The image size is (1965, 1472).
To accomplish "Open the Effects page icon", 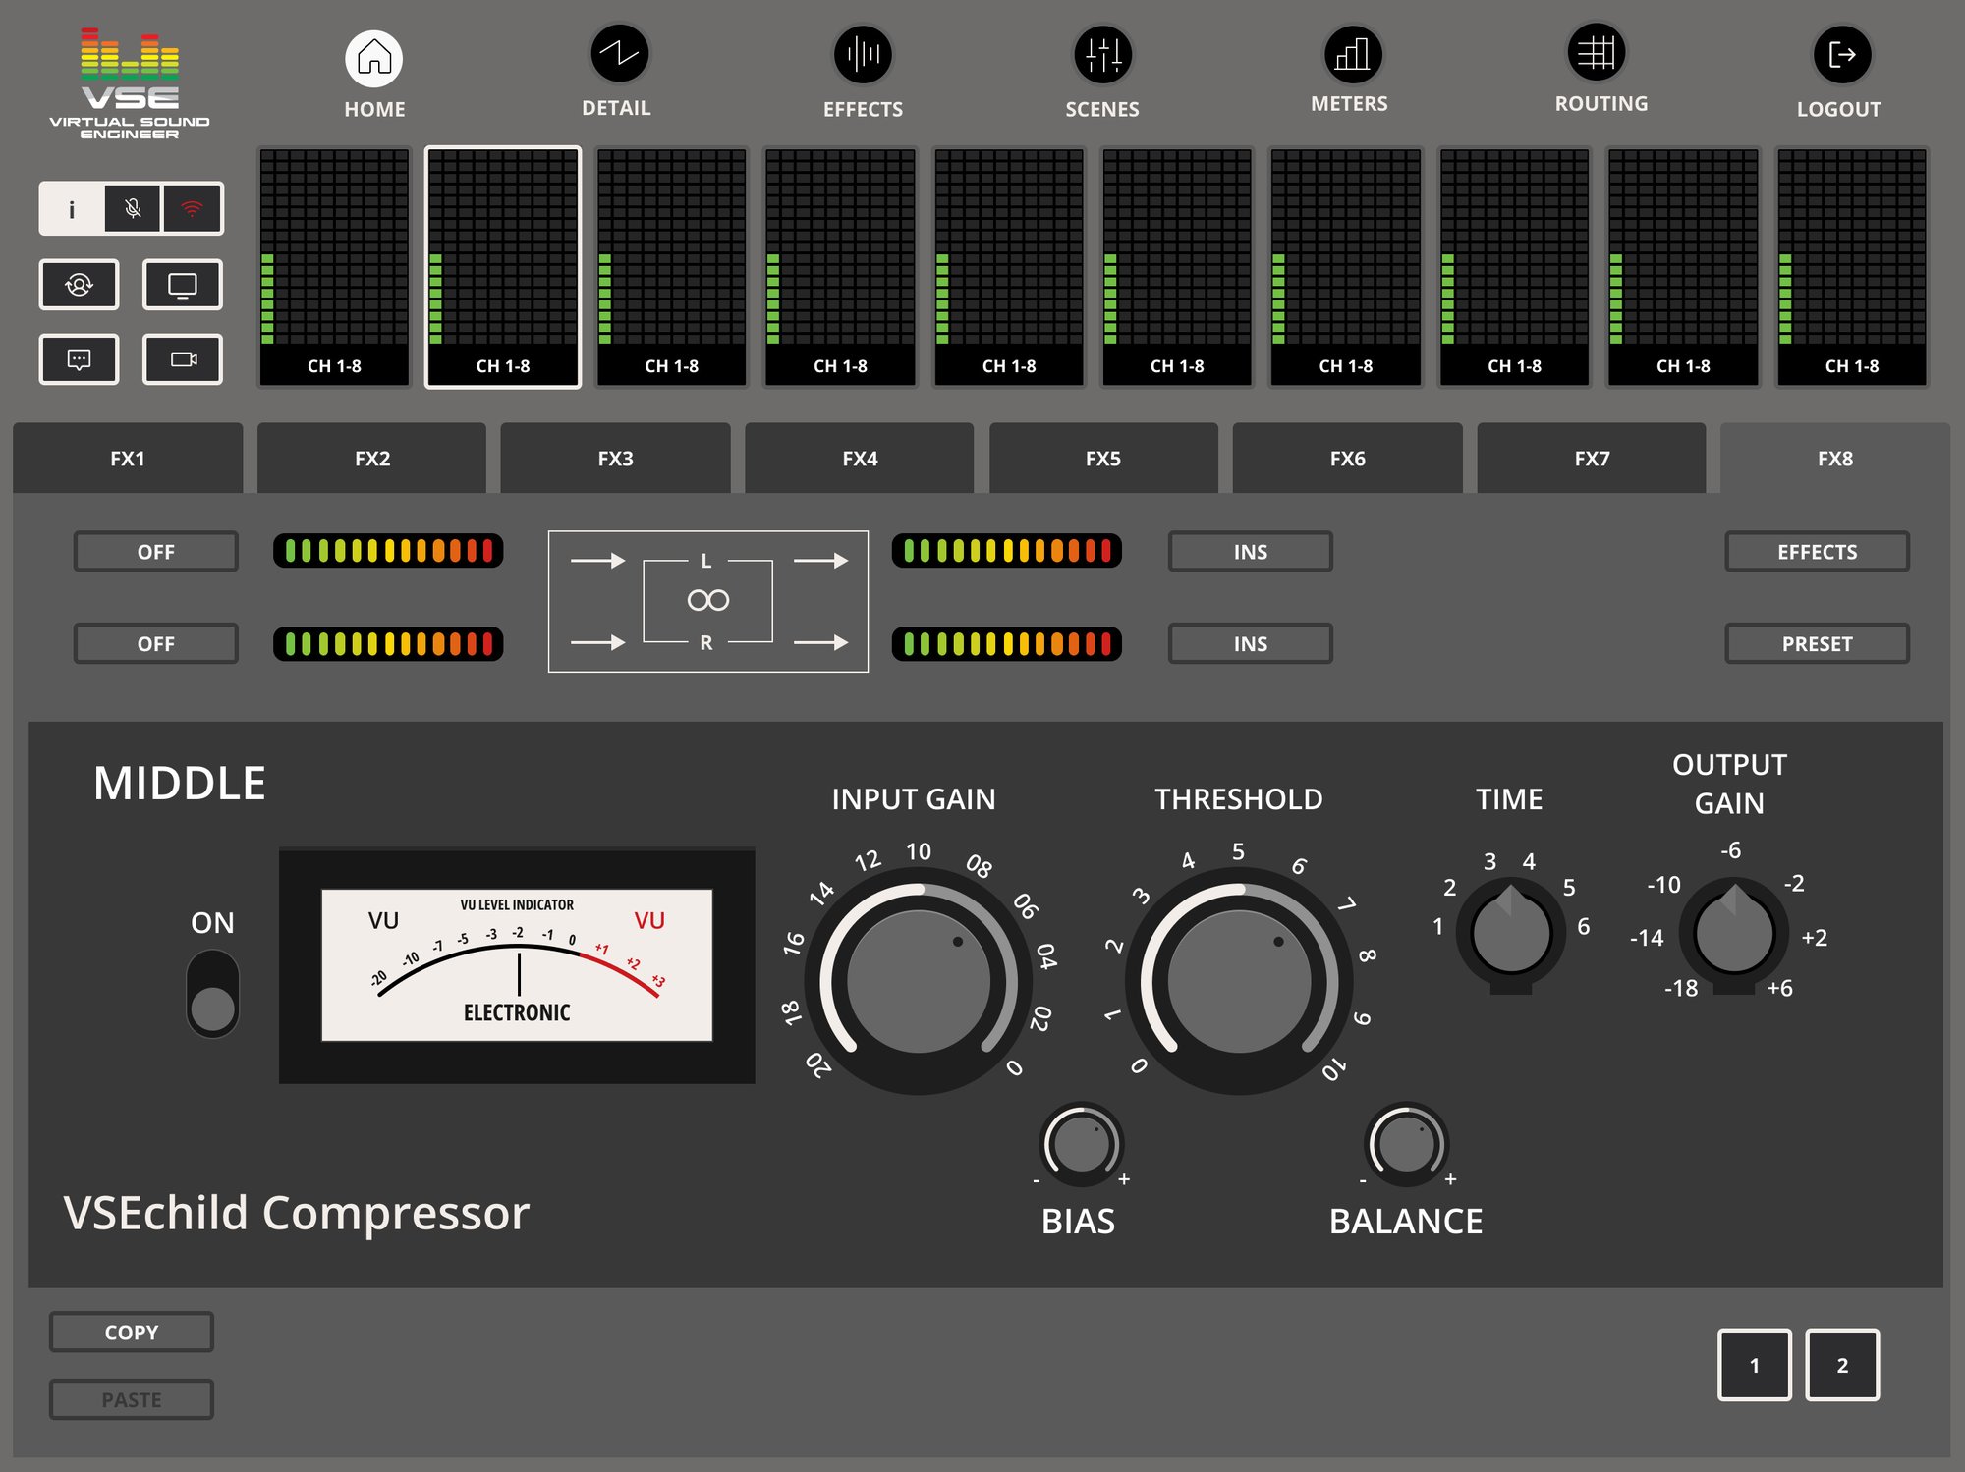I will [863, 55].
